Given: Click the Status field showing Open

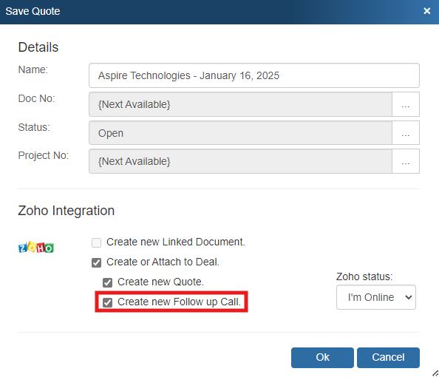Looking at the screenshot, I should 240,133.
